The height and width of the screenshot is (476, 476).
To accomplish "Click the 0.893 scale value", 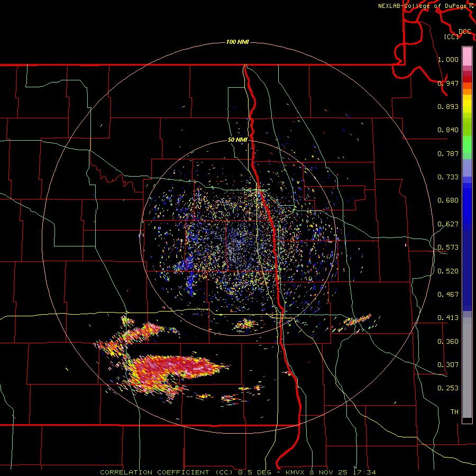I will (448, 106).
